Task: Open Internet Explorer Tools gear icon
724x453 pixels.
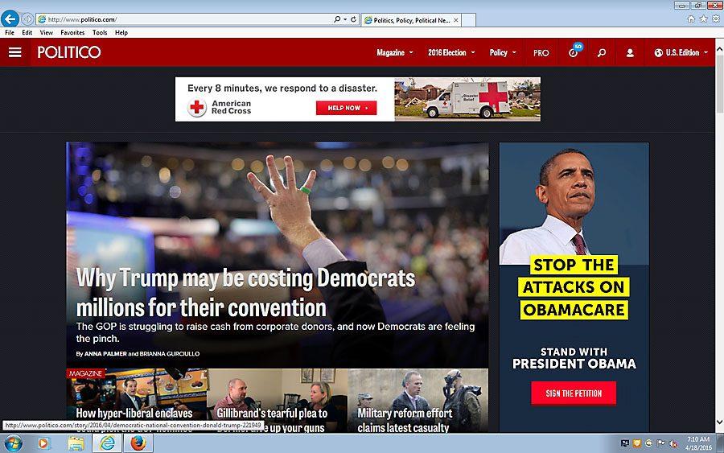Action: click(x=716, y=19)
